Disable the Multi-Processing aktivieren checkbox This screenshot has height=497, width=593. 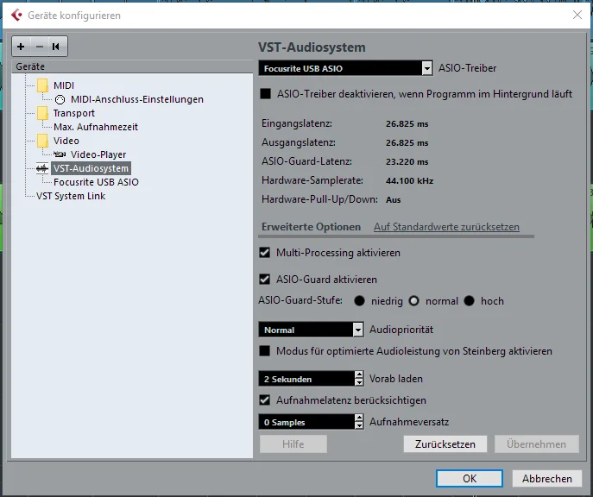[x=266, y=254]
